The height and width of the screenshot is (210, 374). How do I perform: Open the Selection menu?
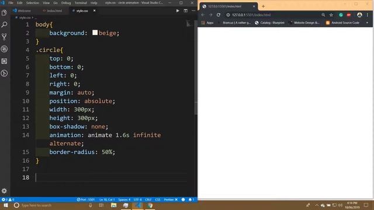[33, 3]
